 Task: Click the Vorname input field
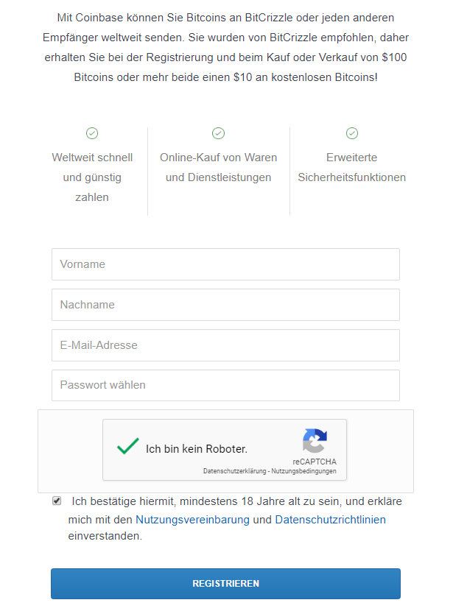(225, 264)
